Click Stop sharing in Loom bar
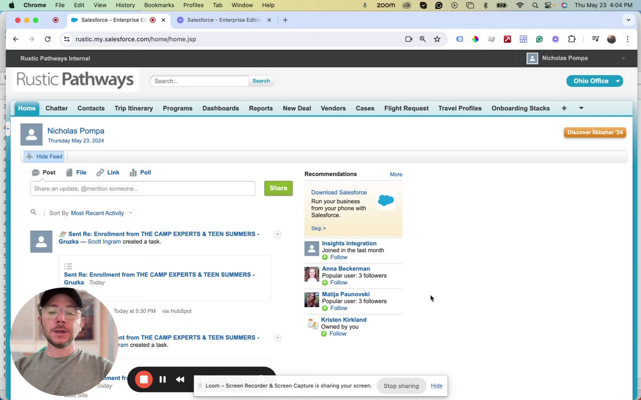The image size is (641, 400). [401, 385]
